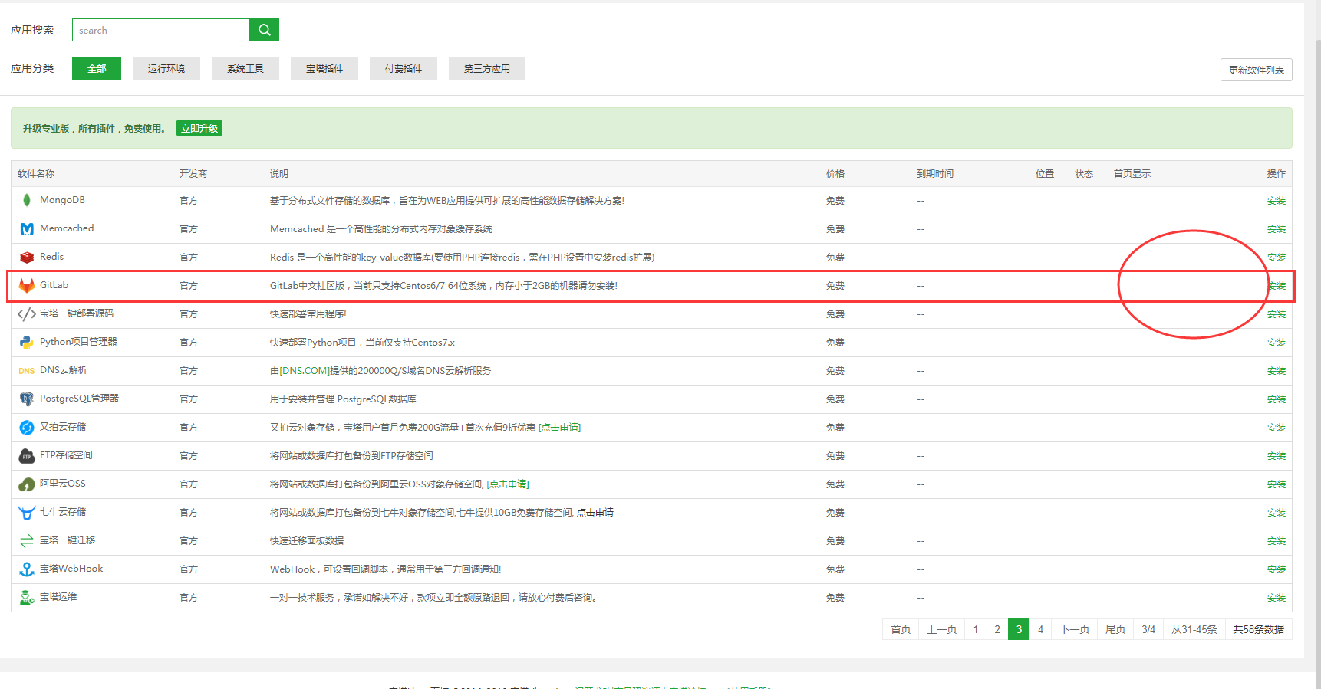Viewport: 1321px width, 689px height.
Task: Click the PostgreSQL管理器 software name
Action: pos(79,399)
